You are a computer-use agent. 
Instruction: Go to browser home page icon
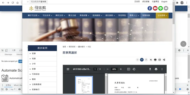[x=17, y=3]
